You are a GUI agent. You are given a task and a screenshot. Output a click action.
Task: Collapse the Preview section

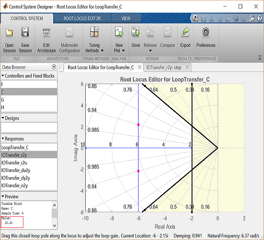(3, 196)
